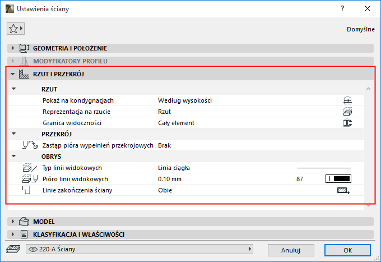
Task: Click the 0.10 mm pen width value
Action: point(170,179)
